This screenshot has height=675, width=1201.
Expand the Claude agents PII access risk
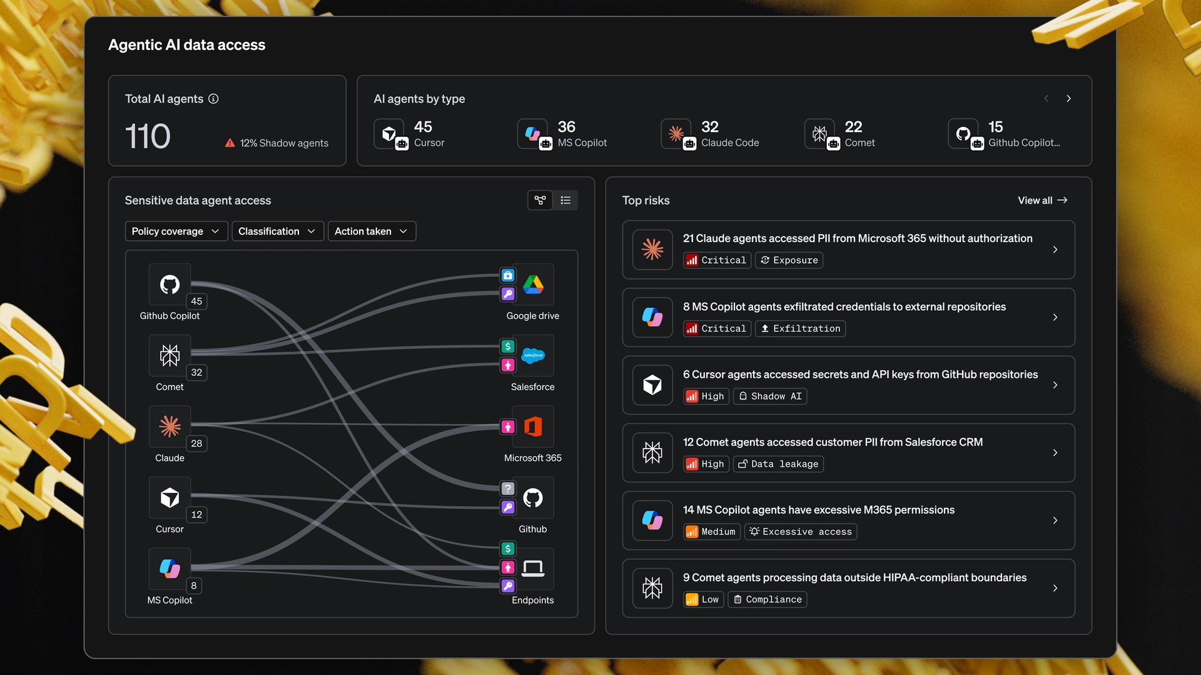click(x=1055, y=250)
